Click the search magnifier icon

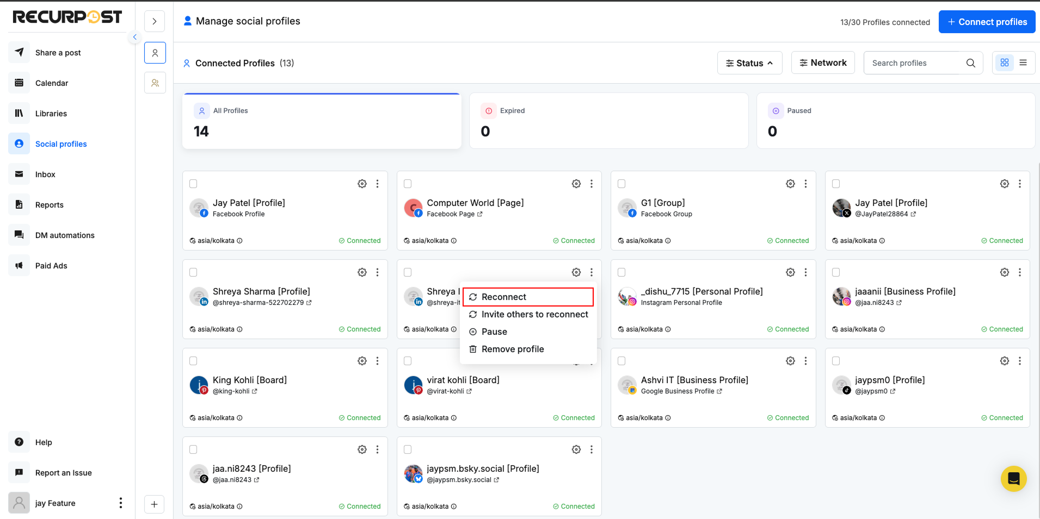(970, 63)
